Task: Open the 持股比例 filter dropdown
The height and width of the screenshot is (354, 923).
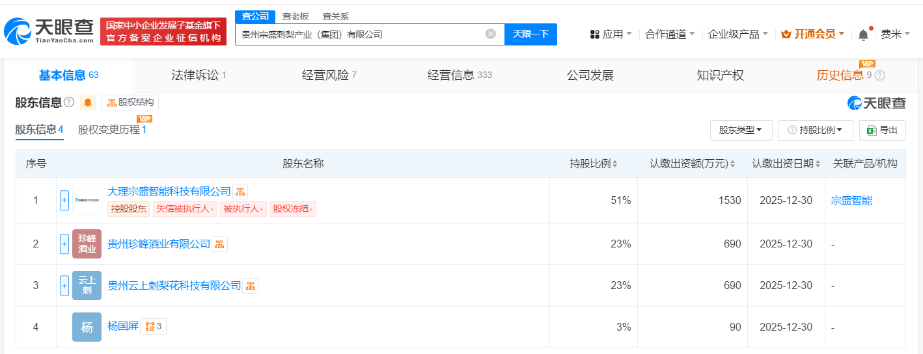Action: point(816,130)
